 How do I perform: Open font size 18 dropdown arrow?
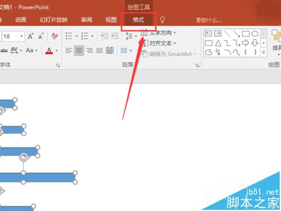pos(21,36)
